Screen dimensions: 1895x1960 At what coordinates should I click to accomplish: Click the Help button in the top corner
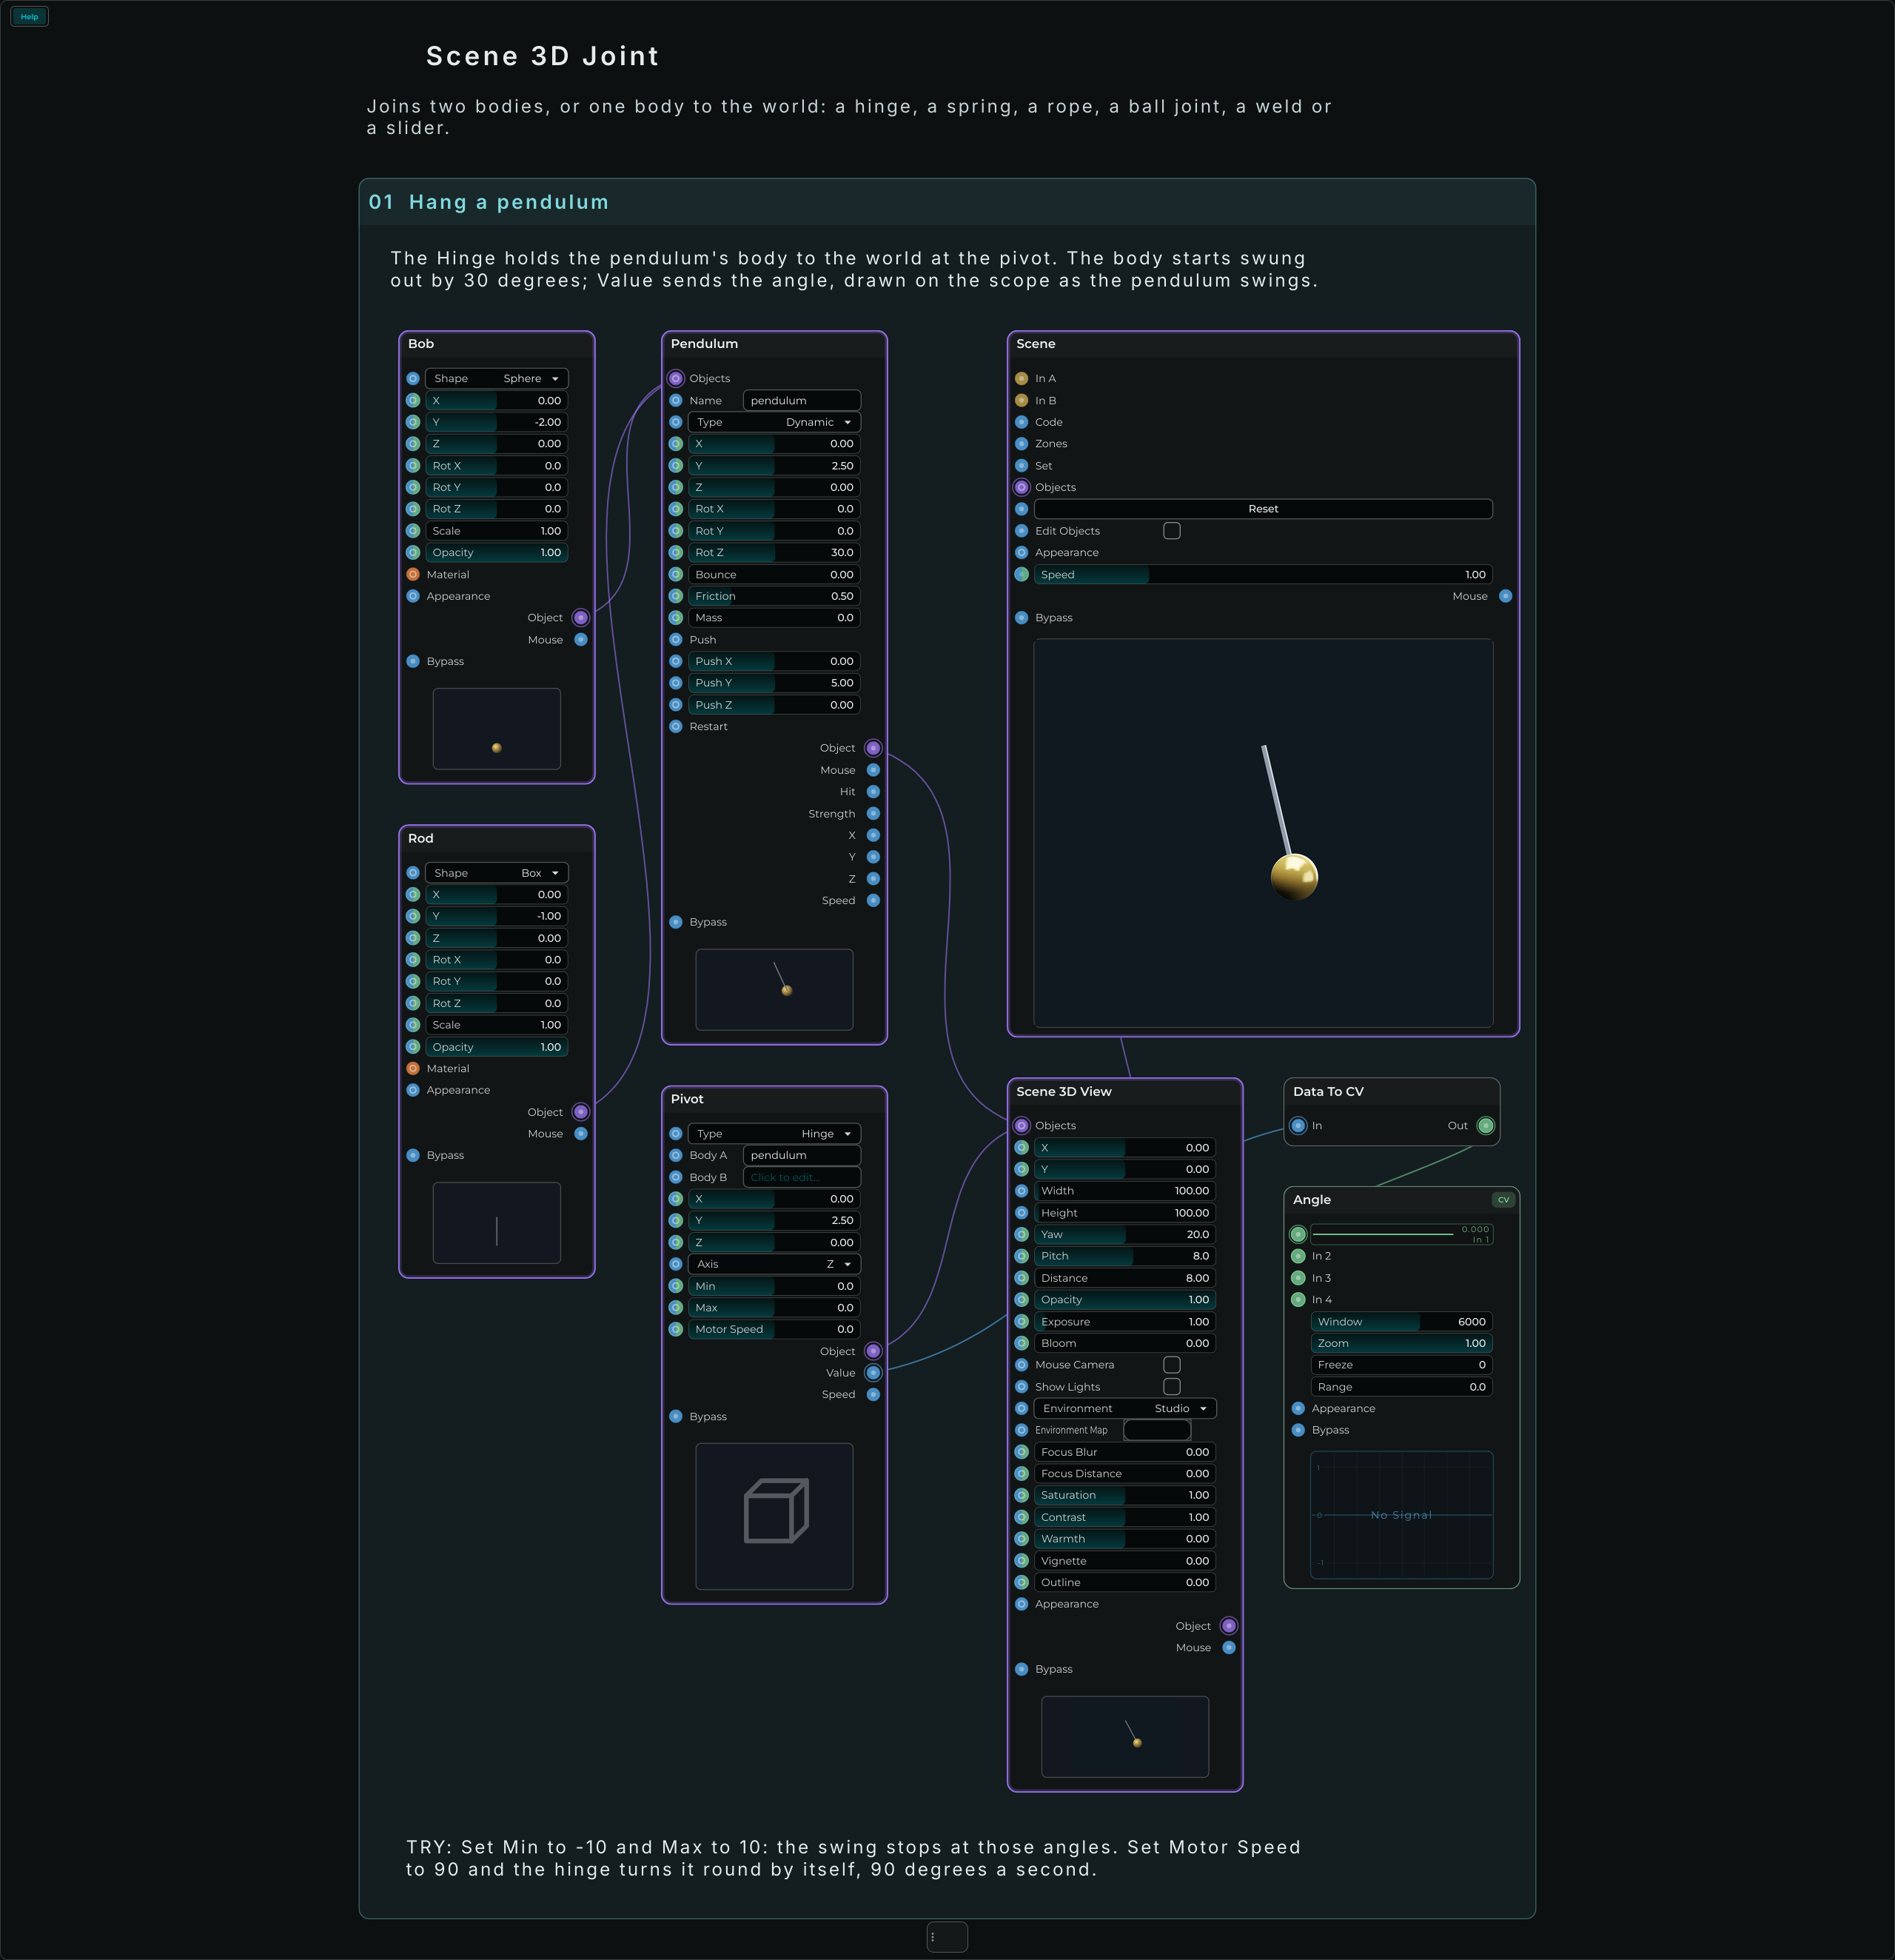(x=29, y=17)
